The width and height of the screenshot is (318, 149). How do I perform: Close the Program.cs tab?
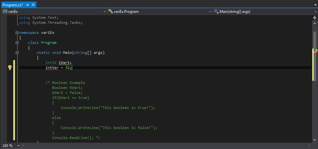pos(34,5)
